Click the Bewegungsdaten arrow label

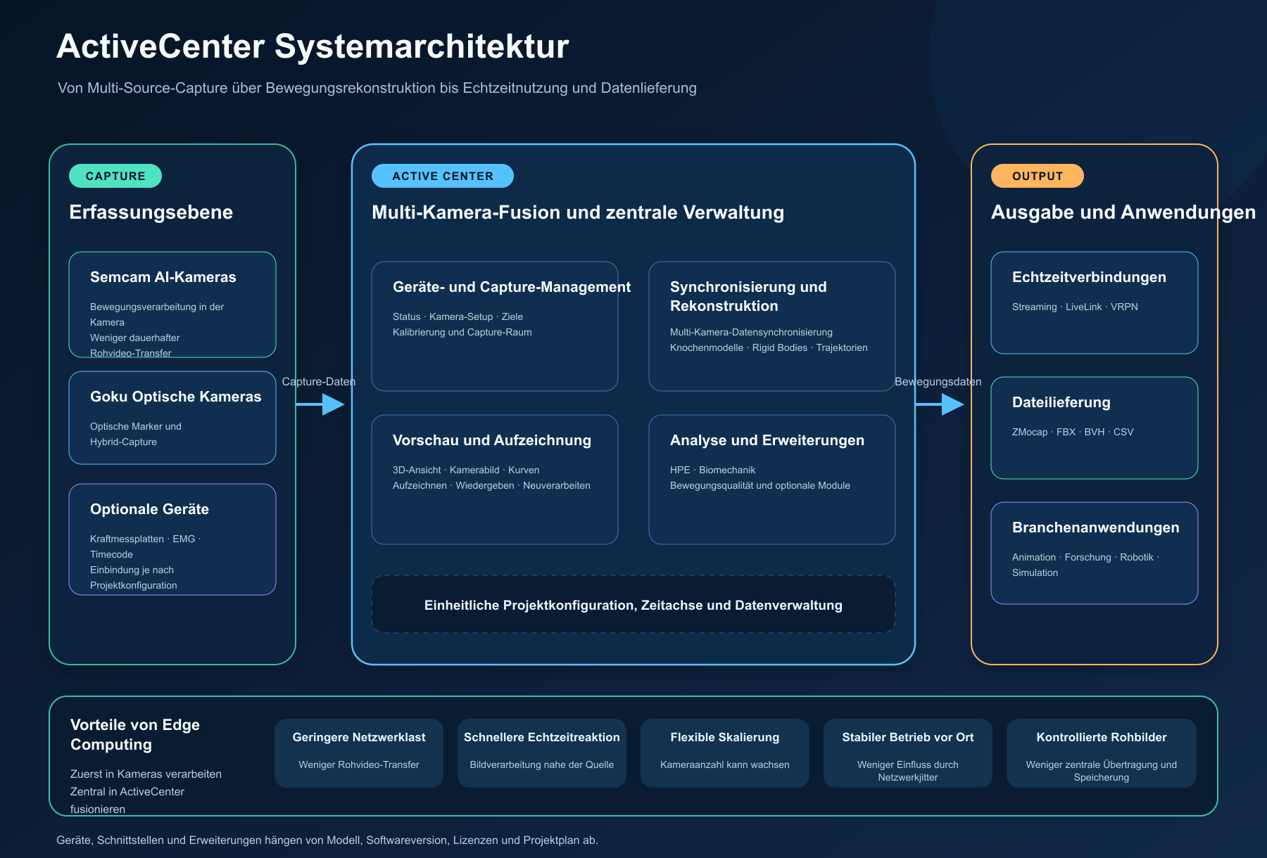[938, 382]
